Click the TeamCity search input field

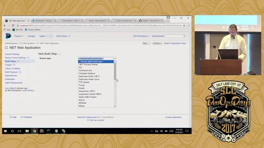click(x=174, y=36)
